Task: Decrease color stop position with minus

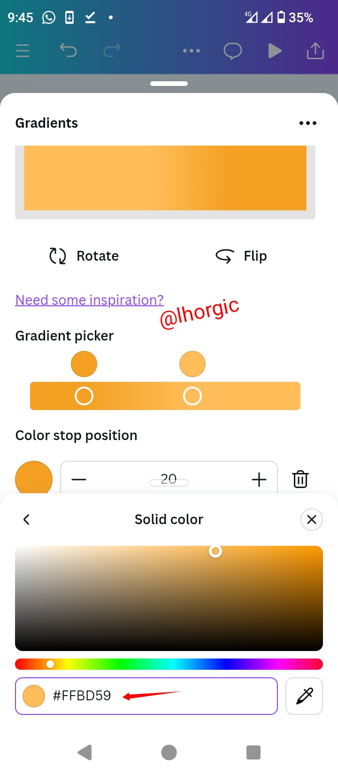Action: pyautogui.click(x=79, y=480)
